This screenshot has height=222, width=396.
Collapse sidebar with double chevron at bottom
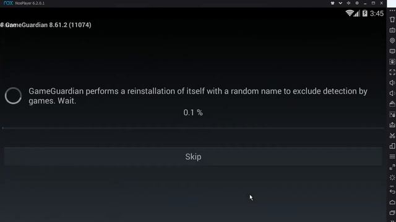tap(392, 221)
